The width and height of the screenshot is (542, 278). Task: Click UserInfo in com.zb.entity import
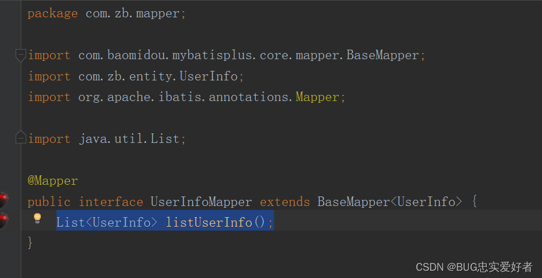(x=208, y=76)
